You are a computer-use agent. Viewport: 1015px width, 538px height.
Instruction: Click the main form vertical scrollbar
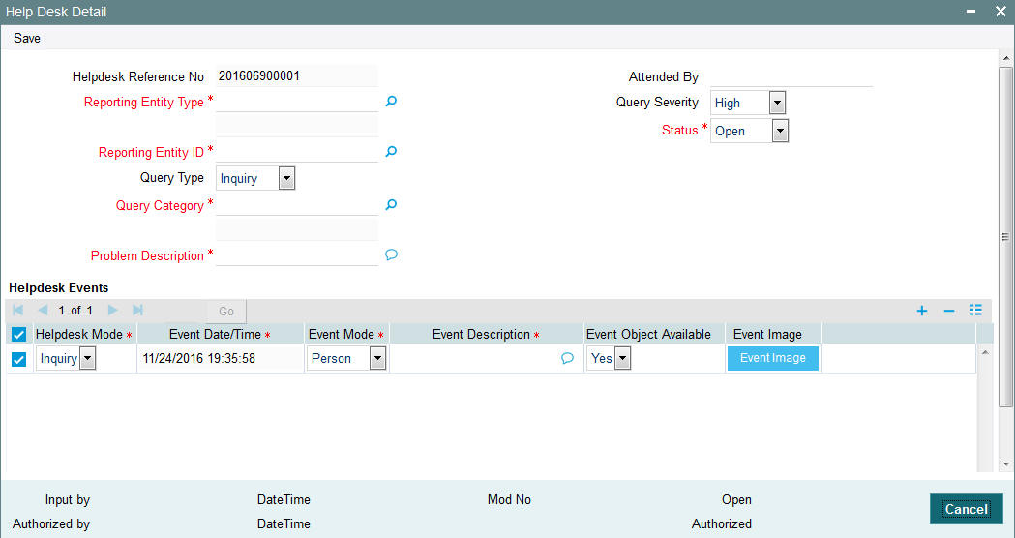[x=1005, y=236]
